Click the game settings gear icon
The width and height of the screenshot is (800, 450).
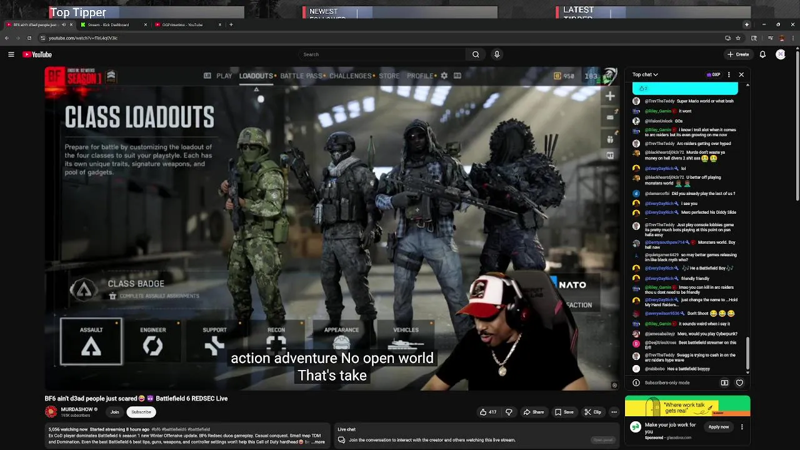pos(444,76)
